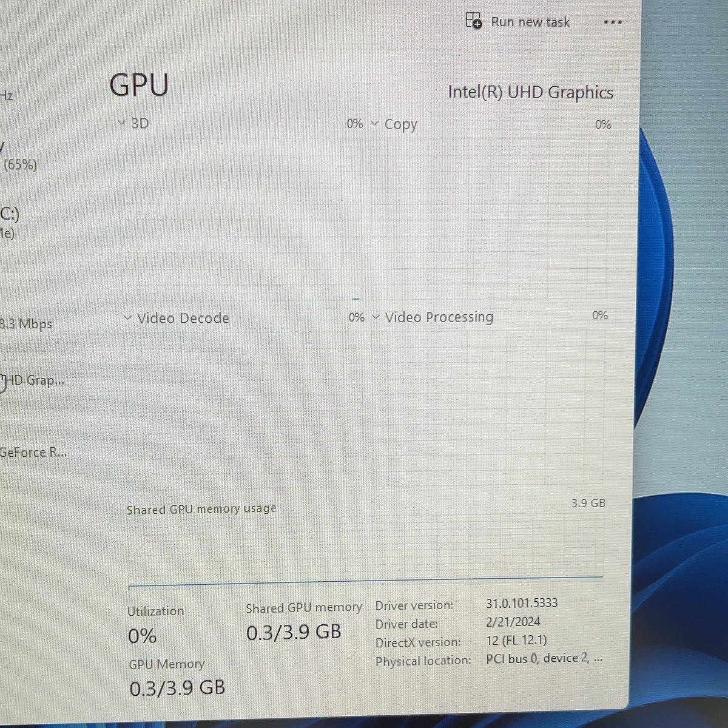Click the GPU heading text
The image size is (728, 728).
139,85
